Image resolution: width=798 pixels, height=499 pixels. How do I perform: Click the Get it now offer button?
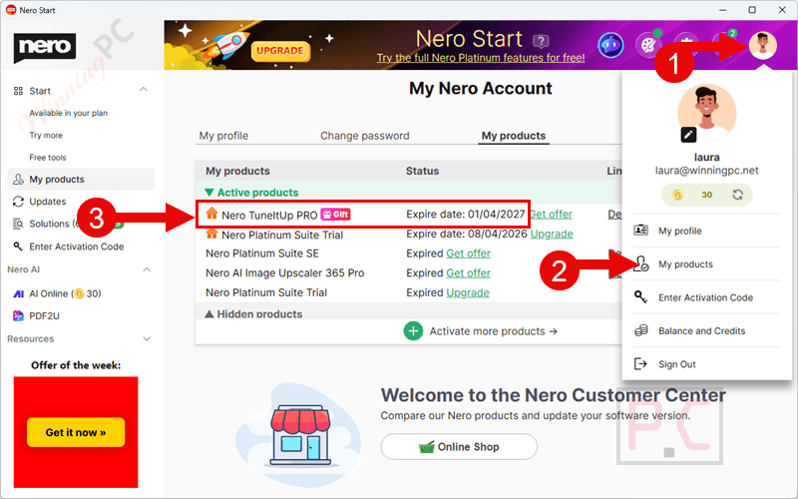pyautogui.click(x=76, y=432)
